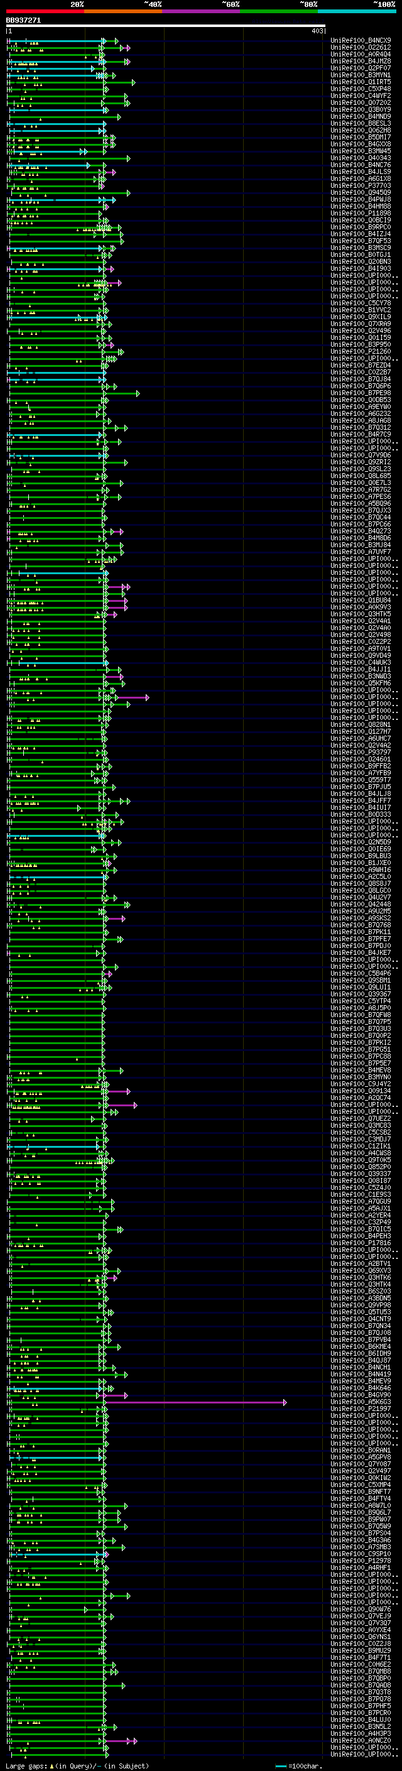
Task: Select UniRef100_P37703 label
Action: [x=361, y=185]
